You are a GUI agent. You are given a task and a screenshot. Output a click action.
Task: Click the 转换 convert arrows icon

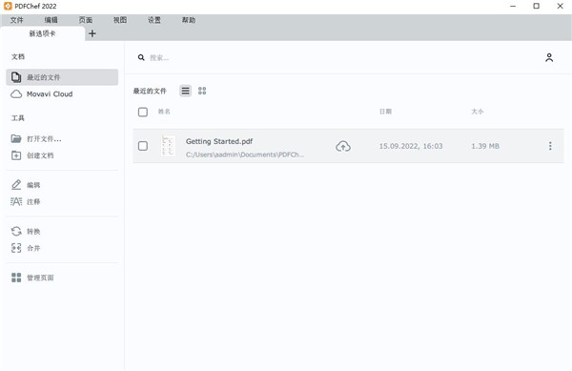(x=16, y=232)
